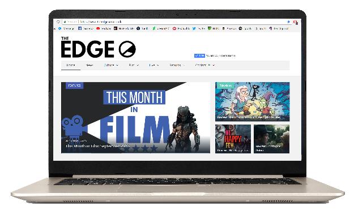The height and width of the screenshot is (210, 354).
Task: Open the We Happy Few review thumbnail
Action: click(233, 139)
